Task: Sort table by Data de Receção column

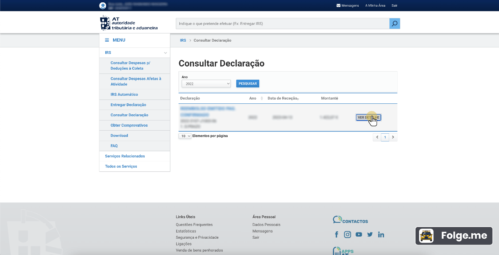Action: (x=283, y=98)
